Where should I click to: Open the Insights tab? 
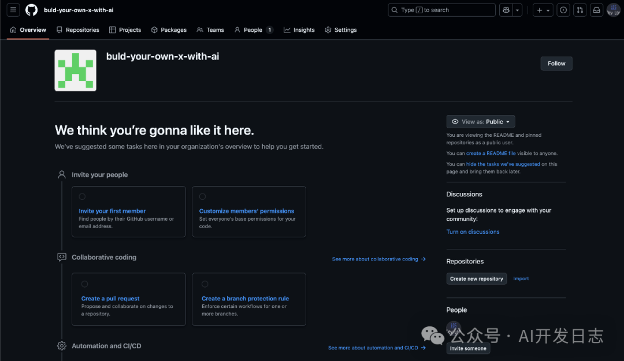(x=299, y=30)
